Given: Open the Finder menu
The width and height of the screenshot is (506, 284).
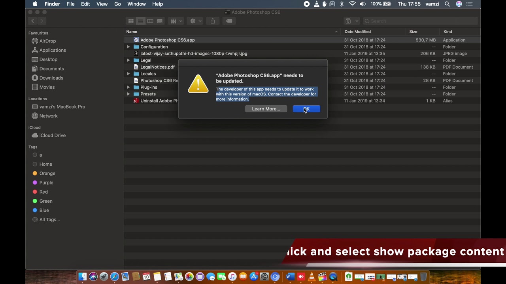Looking at the screenshot, I should click(52, 4).
